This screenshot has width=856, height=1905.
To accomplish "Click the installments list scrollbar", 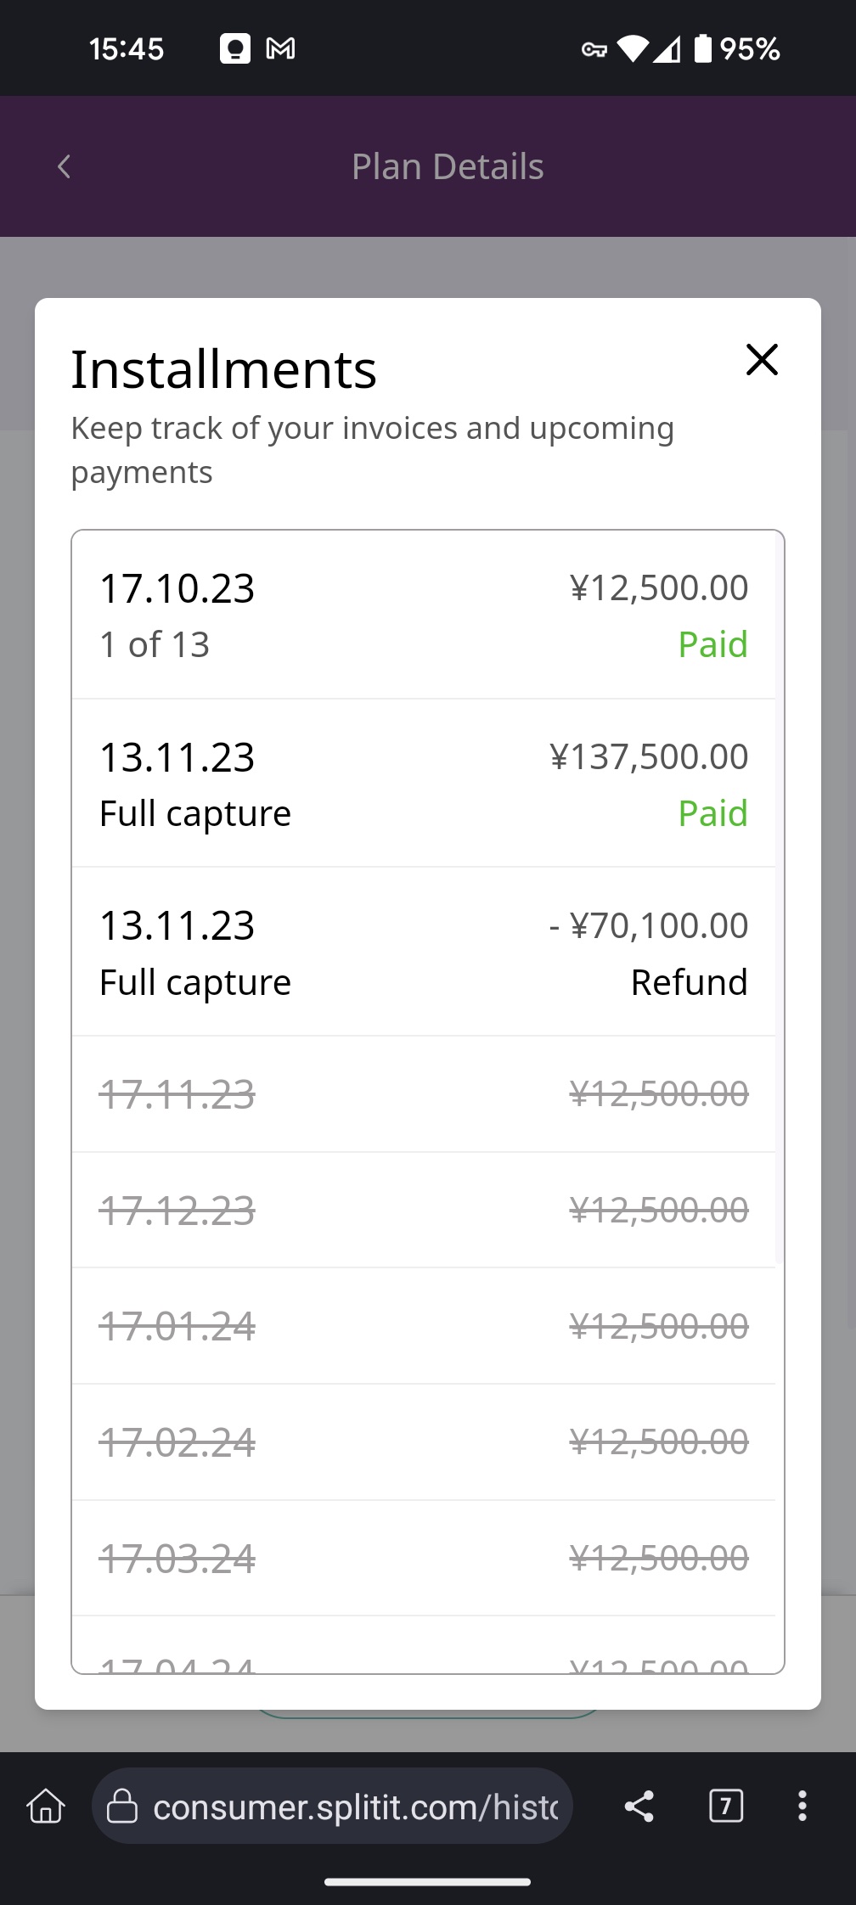I will [780, 900].
